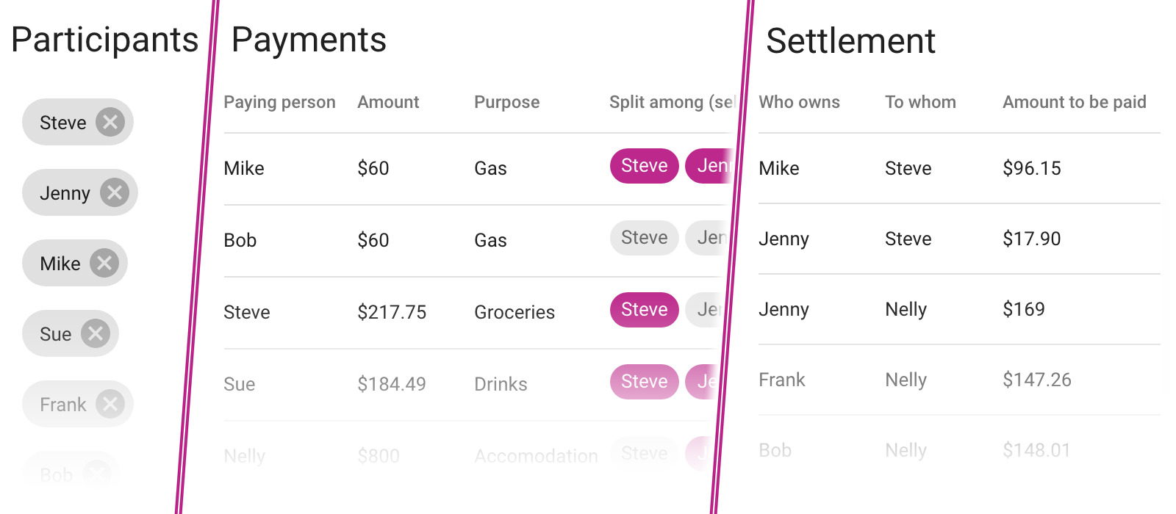Toggle Steve chip in Sue's Drinks row
Viewport: 1176px width, 514px height.
coord(644,382)
